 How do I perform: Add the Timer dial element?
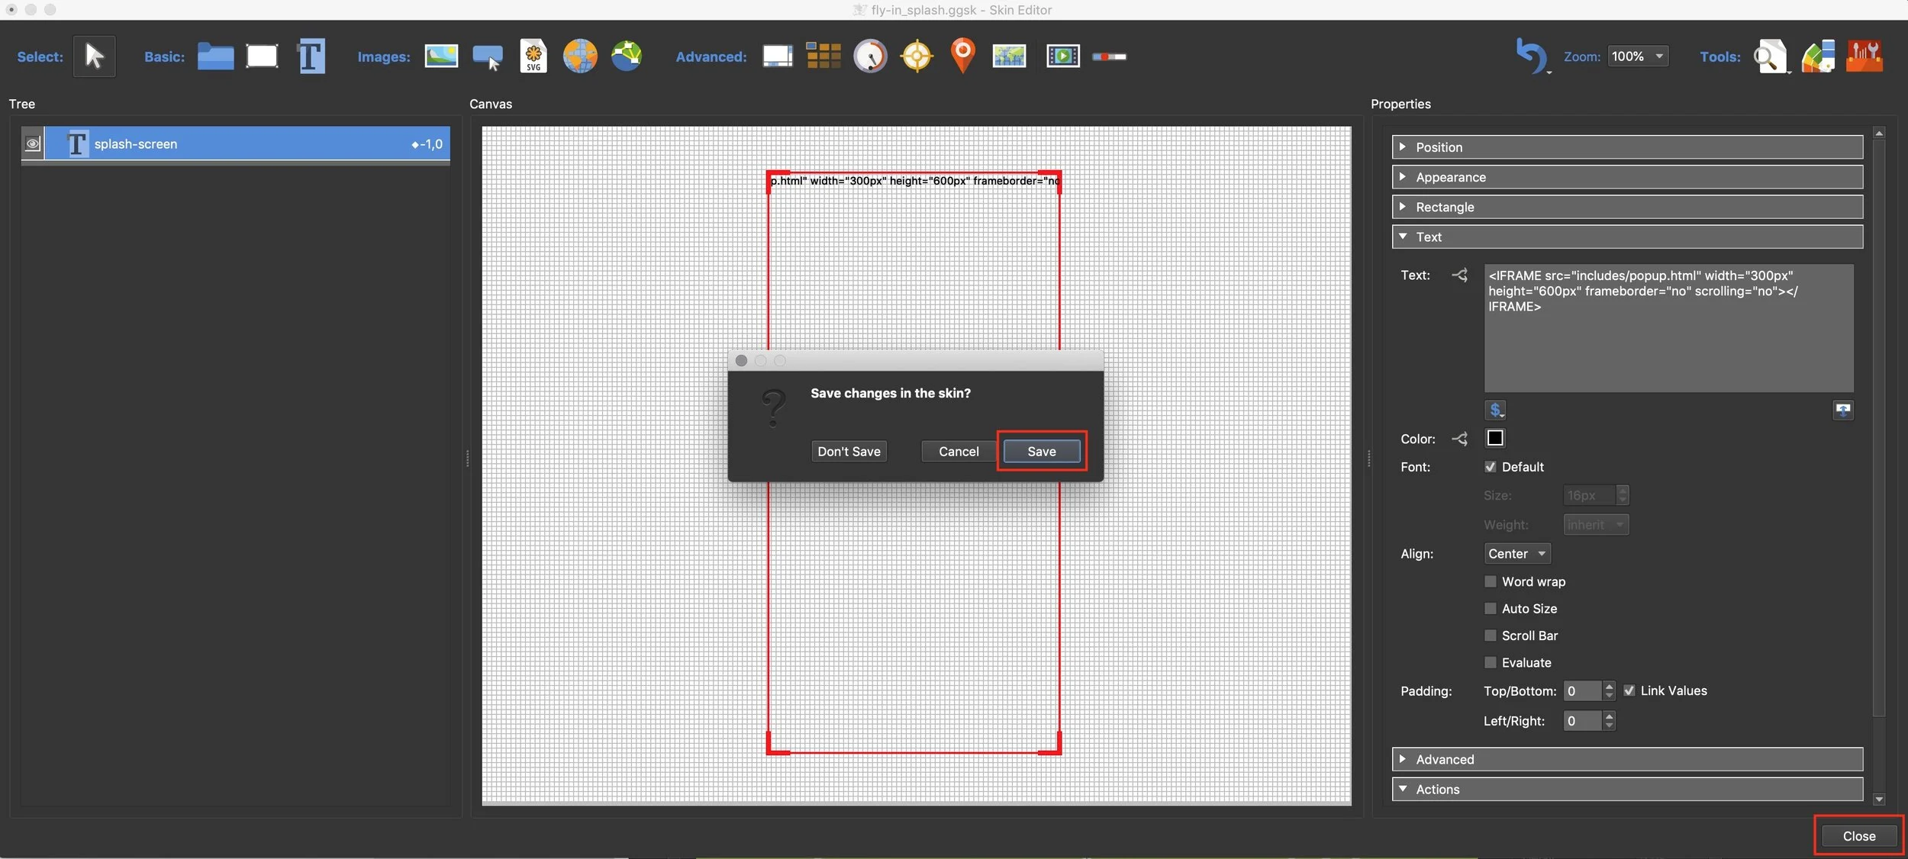pyautogui.click(x=870, y=56)
